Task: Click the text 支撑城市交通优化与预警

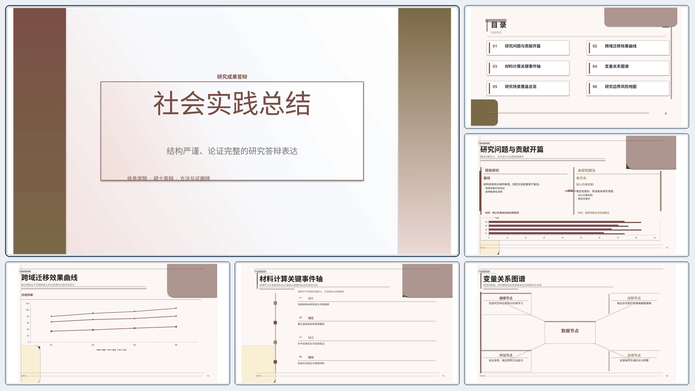Action: click(634, 361)
